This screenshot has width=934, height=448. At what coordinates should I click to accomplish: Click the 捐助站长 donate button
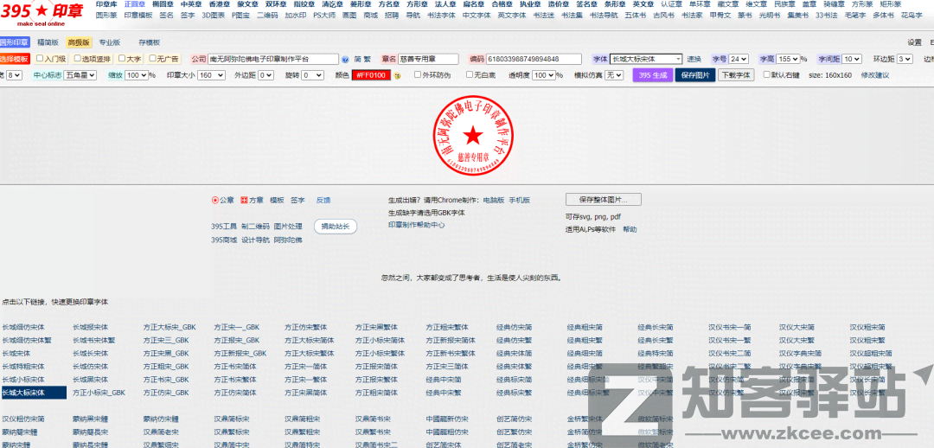click(x=335, y=227)
